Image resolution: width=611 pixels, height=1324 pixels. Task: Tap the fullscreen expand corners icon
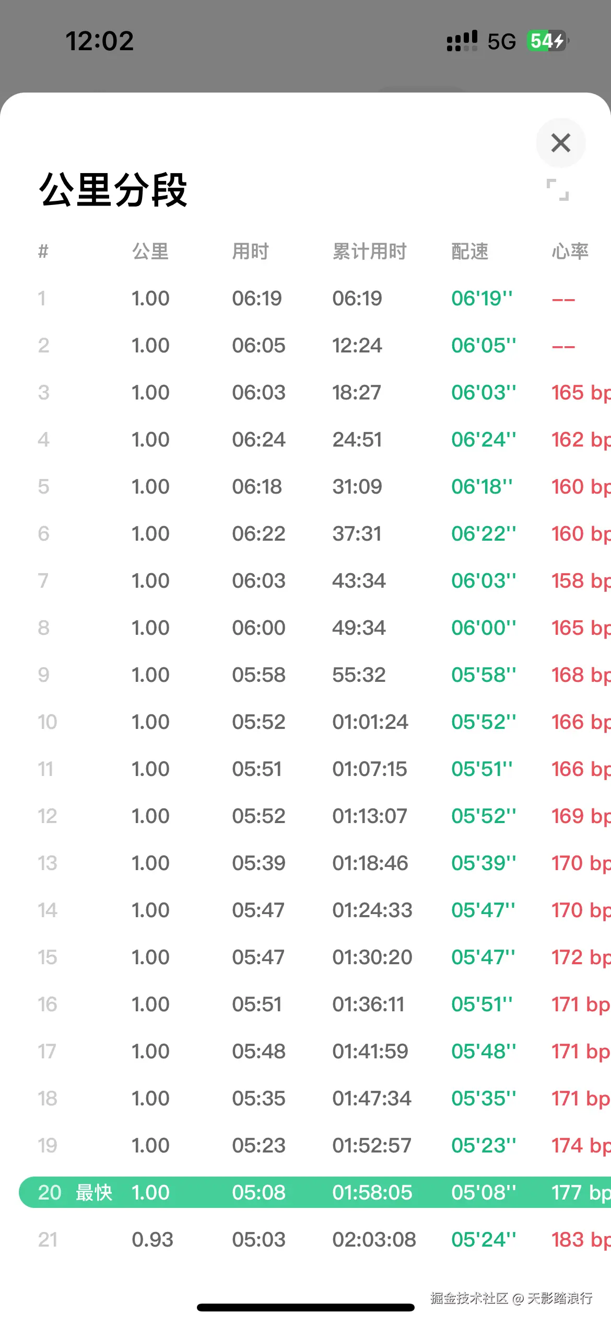557,189
